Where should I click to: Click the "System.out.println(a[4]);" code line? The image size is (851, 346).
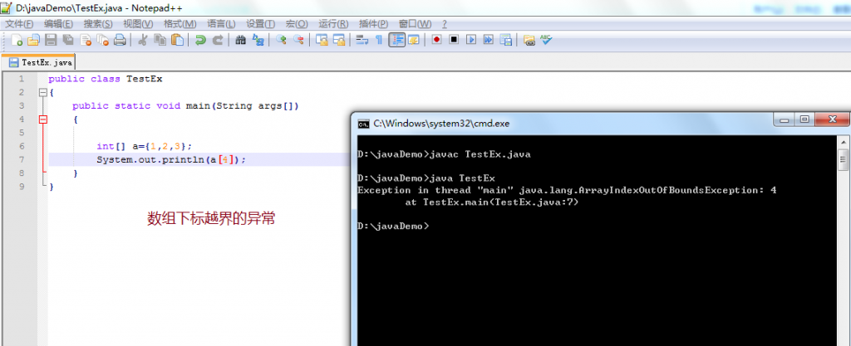pyautogui.click(x=171, y=160)
